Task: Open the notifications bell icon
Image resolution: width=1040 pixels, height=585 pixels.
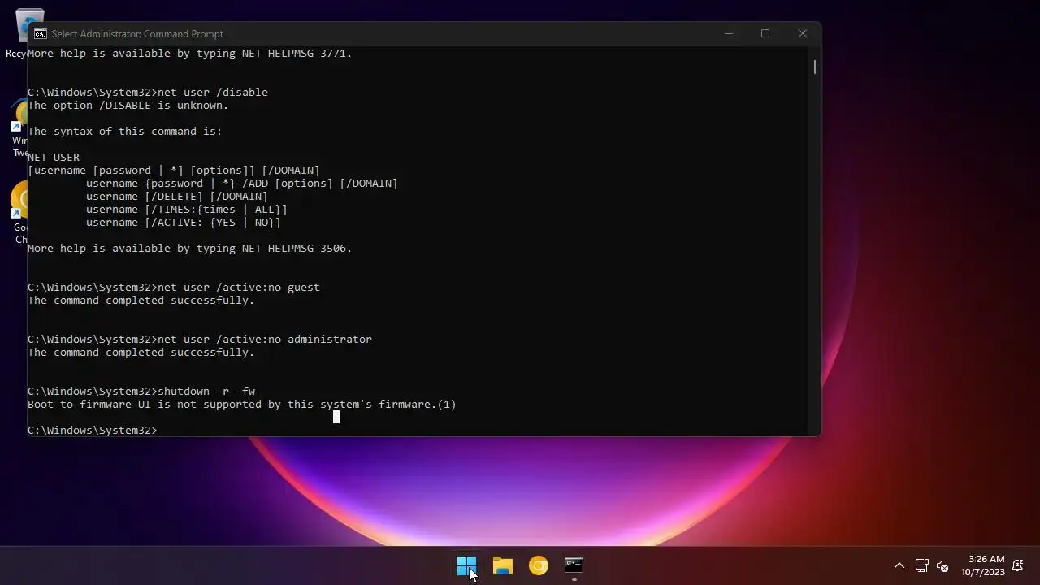Action: pyautogui.click(x=1017, y=565)
